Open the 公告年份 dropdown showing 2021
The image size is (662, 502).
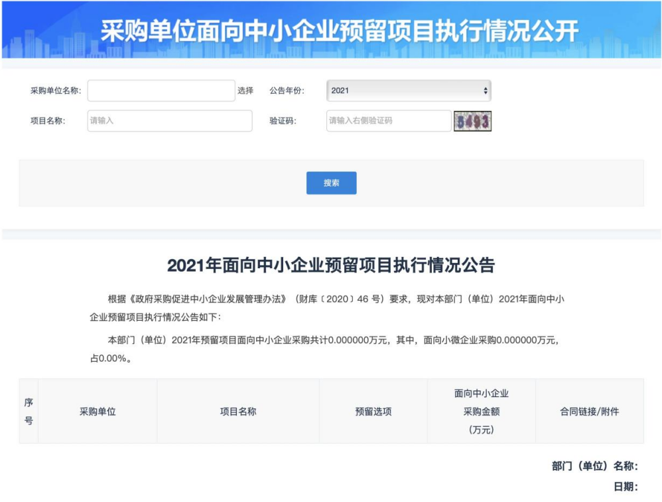tap(408, 91)
